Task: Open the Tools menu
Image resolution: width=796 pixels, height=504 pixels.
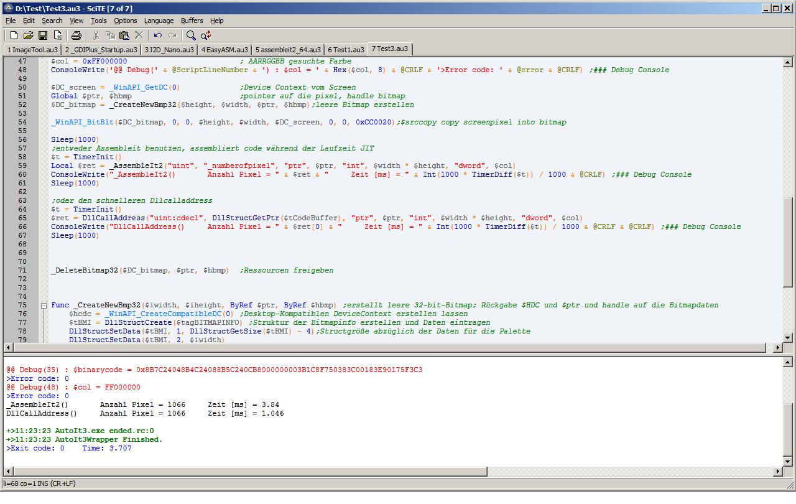Action: click(98, 21)
